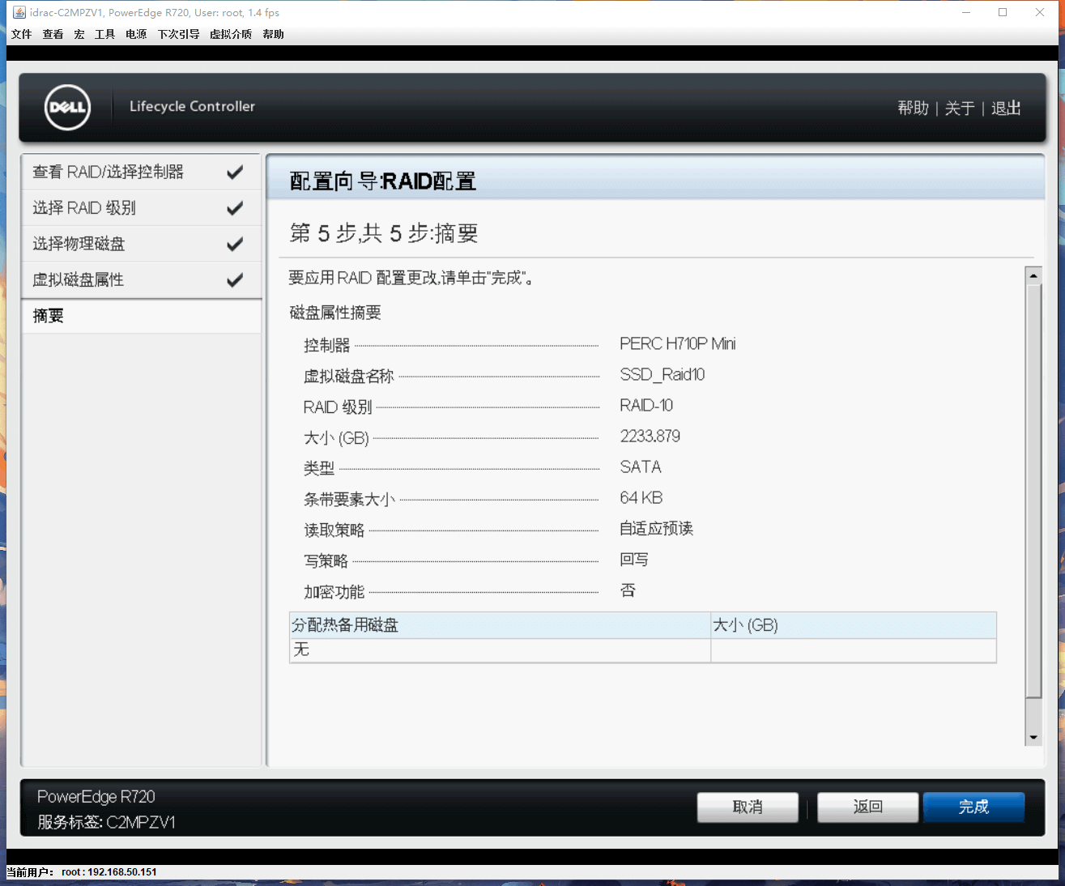
Task: Cancel the wizard with 取消
Action: pyautogui.click(x=748, y=807)
